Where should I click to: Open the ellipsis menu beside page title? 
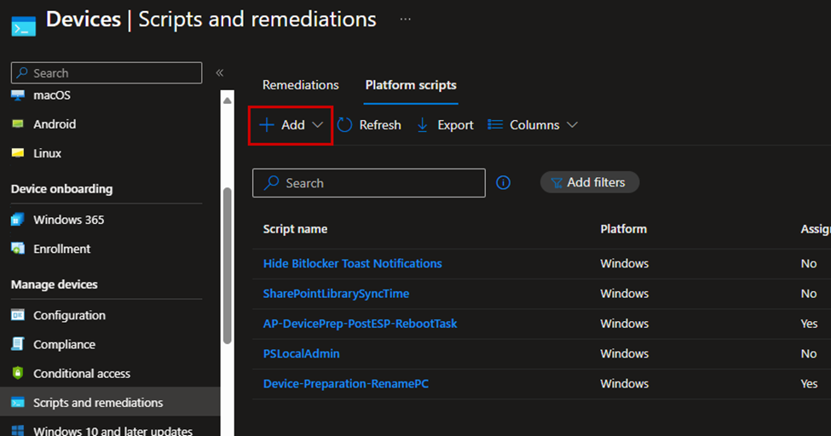(x=405, y=19)
